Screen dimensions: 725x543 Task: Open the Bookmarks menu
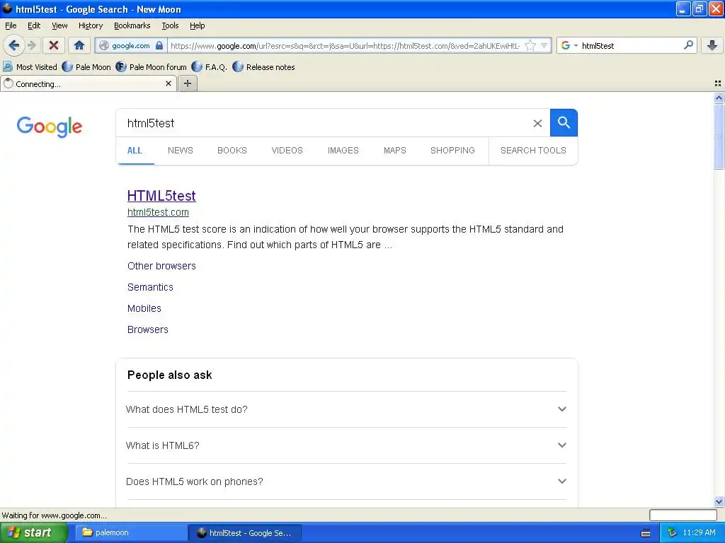point(132,25)
